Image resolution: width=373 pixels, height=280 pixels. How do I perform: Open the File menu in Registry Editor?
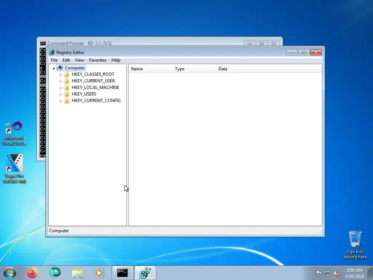54,60
